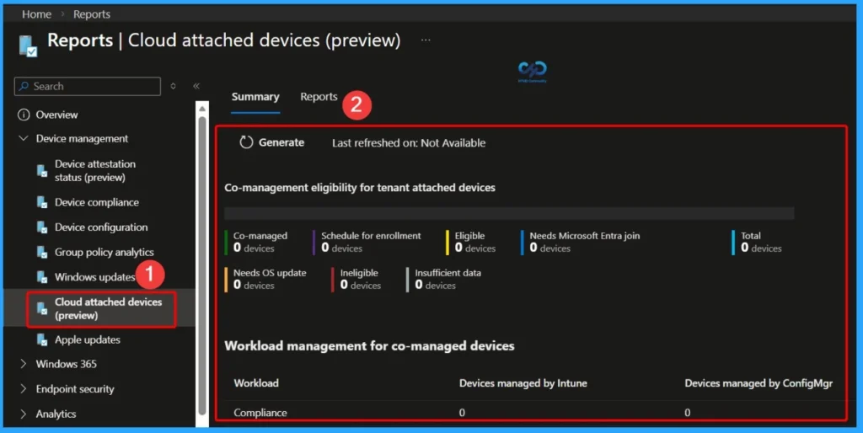Collapse the sidebar with double-chevron icon
Image resolution: width=863 pixels, height=433 pixels.
(x=196, y=86)
